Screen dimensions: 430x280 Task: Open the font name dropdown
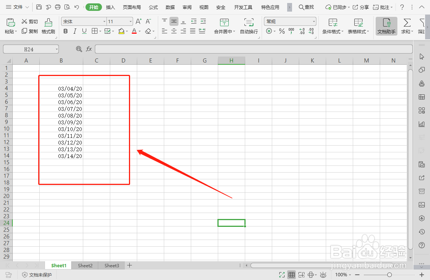tap(105, 21)
